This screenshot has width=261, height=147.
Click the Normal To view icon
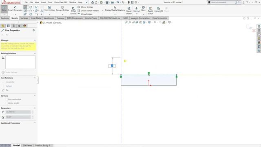(x=137, y=11)
